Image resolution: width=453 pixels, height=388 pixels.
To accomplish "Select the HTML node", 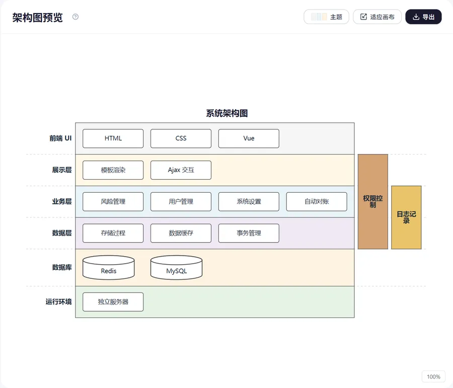I will (113, 138).
